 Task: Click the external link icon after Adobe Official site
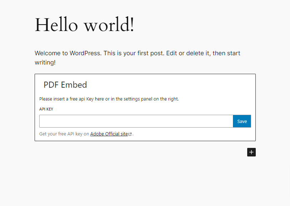click(130, 134)
